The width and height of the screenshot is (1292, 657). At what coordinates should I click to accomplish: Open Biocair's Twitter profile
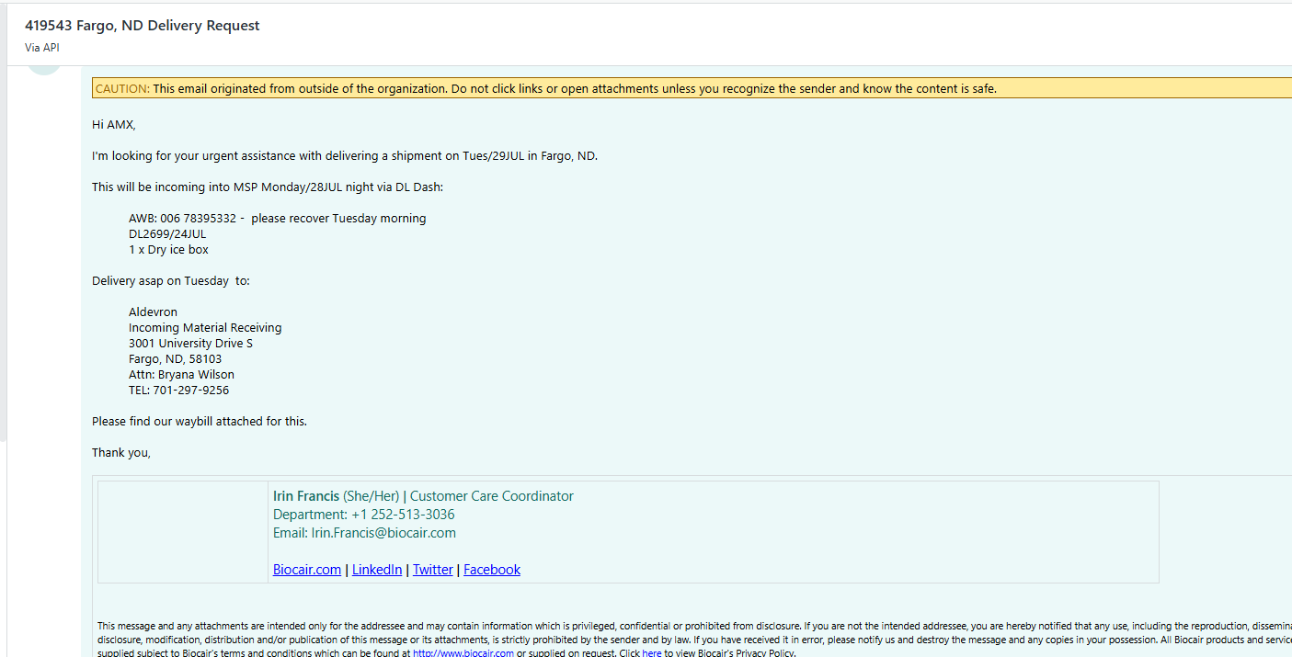click(432, 569)
